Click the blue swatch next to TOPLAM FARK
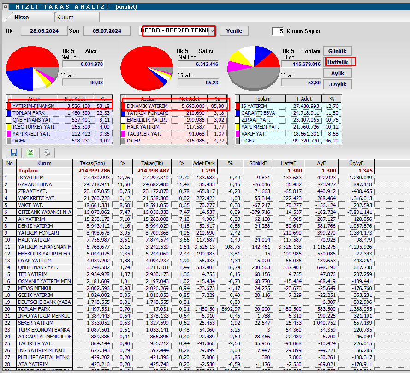410x373 pixels. pos(9,113)
